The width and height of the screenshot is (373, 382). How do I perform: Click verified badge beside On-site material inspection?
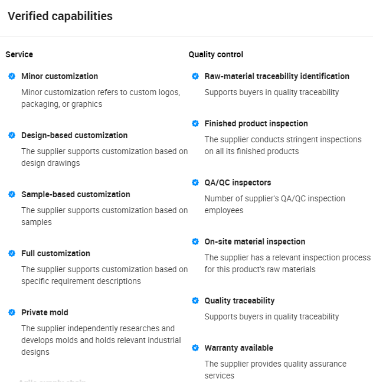195,241
